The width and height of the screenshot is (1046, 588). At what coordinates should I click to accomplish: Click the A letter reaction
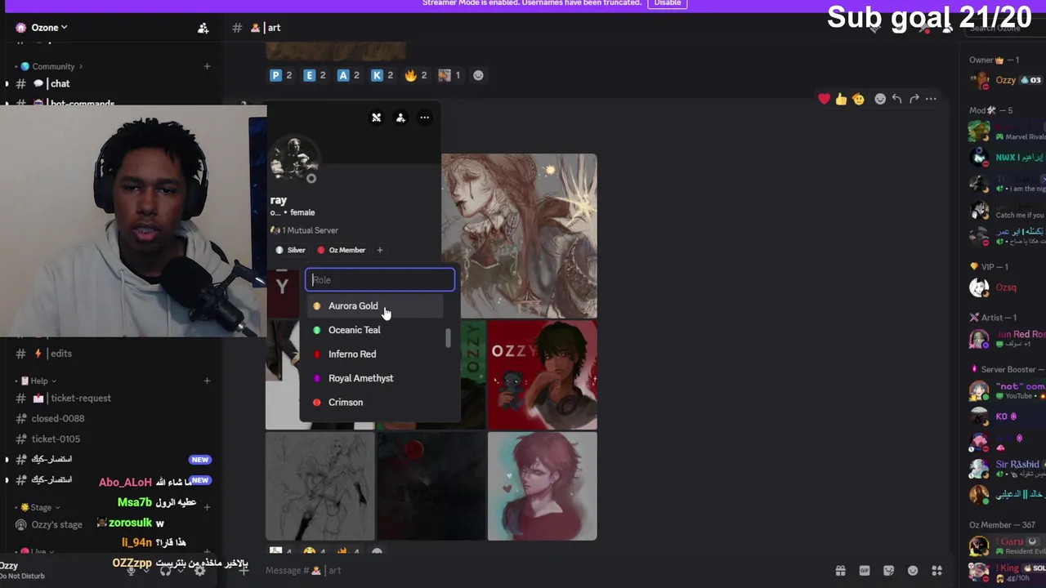pyautogui.click(x=349, y=75)
